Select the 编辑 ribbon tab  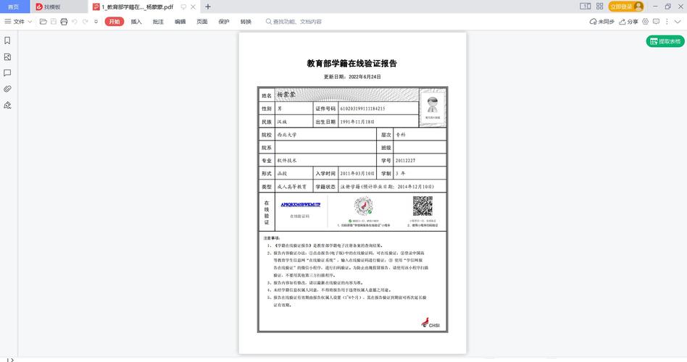[180, 22]
